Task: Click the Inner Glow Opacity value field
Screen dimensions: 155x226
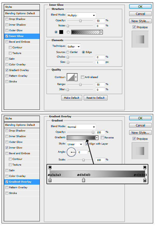Action: pyautogui.click(x=100, y=21)
